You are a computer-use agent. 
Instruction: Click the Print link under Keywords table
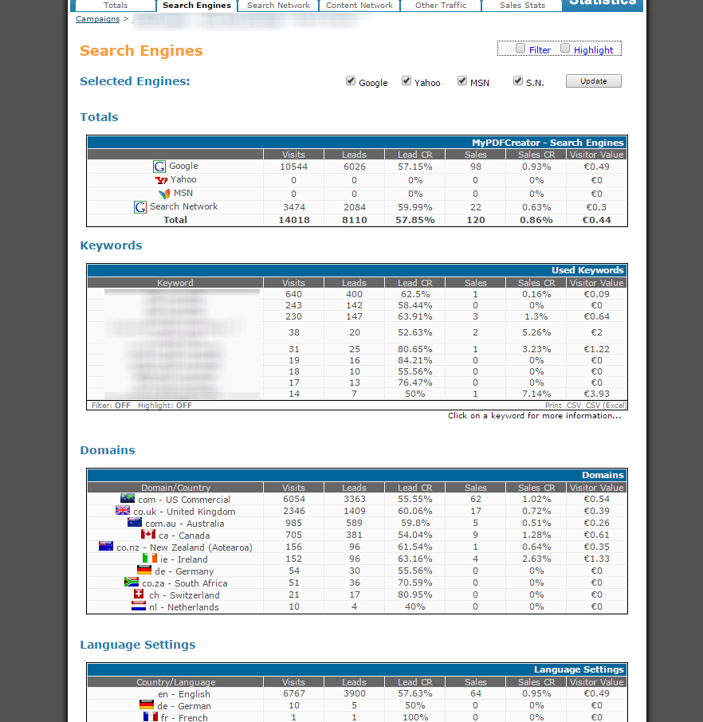[x=553, y=406]
